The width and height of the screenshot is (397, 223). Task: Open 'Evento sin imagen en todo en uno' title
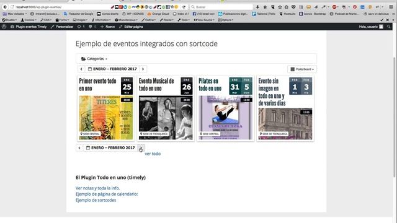click(x=272, y=92)
